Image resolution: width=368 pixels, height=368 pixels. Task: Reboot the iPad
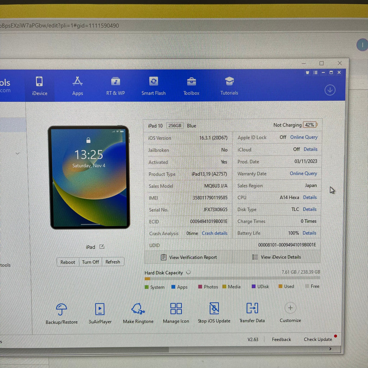point(68,262)
